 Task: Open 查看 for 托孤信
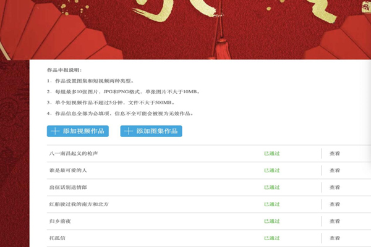[x=335, y=238]
